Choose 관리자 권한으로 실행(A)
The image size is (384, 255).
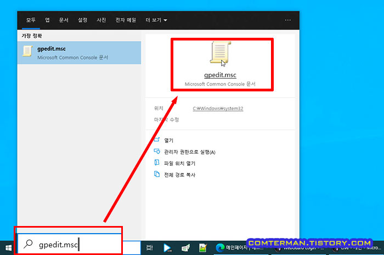[x=190, y=152]
